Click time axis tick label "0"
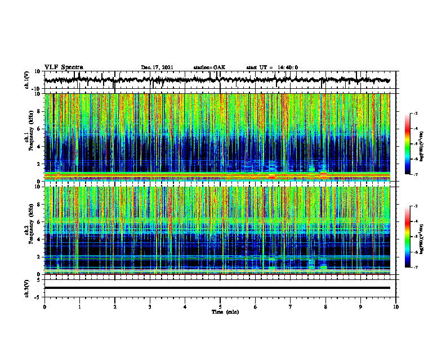446x344 pixels. 44,307
